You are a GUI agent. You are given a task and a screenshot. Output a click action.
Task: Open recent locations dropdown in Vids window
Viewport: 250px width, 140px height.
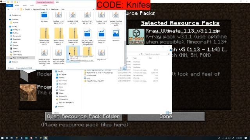tap(16, 9)
